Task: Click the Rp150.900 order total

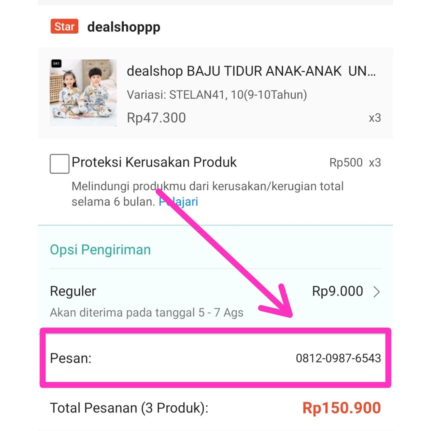Action: [x=341, y=408]
